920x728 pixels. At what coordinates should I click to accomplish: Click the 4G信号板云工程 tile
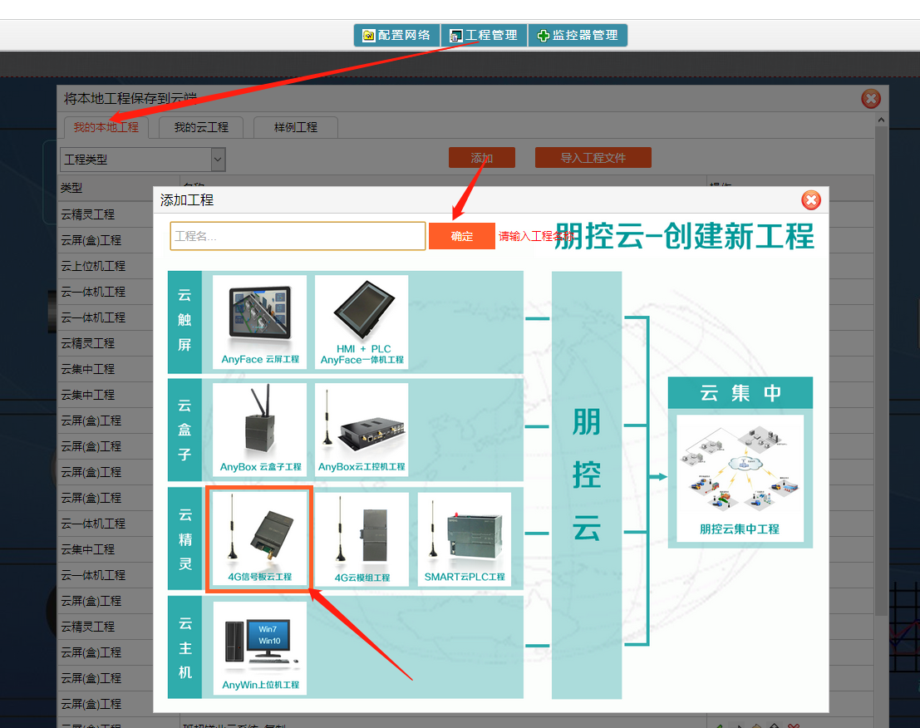tap(259, 539)
